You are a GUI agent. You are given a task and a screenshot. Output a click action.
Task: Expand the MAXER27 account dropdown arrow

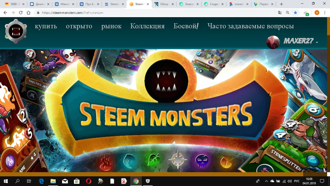(x=317, y=42)
